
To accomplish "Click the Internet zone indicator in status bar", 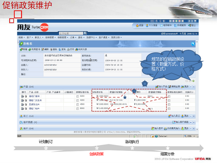I will click(161, 136).
